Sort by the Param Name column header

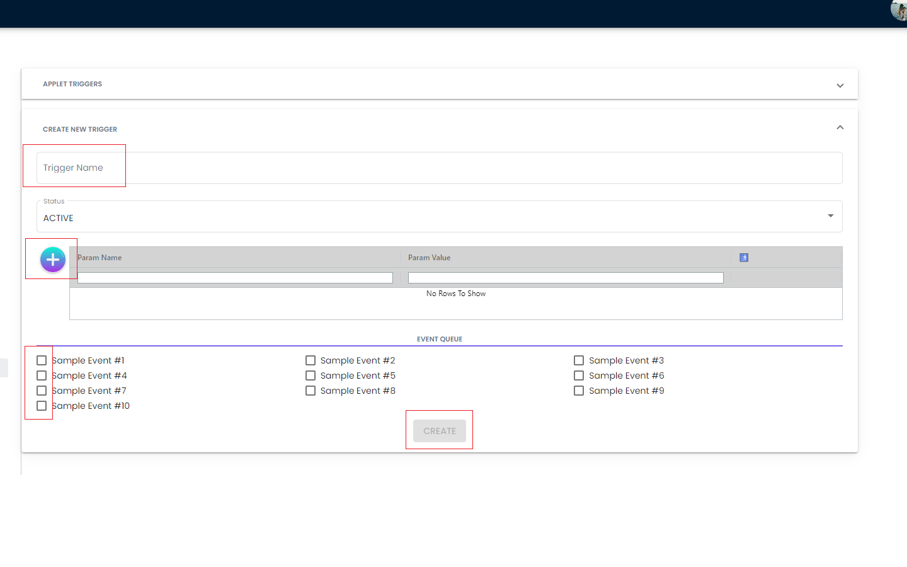coord(100,258)
